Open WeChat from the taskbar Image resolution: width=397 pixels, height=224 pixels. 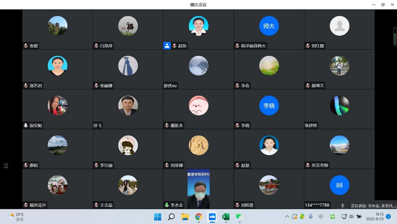pyautogui.click(x=240, y=217)
